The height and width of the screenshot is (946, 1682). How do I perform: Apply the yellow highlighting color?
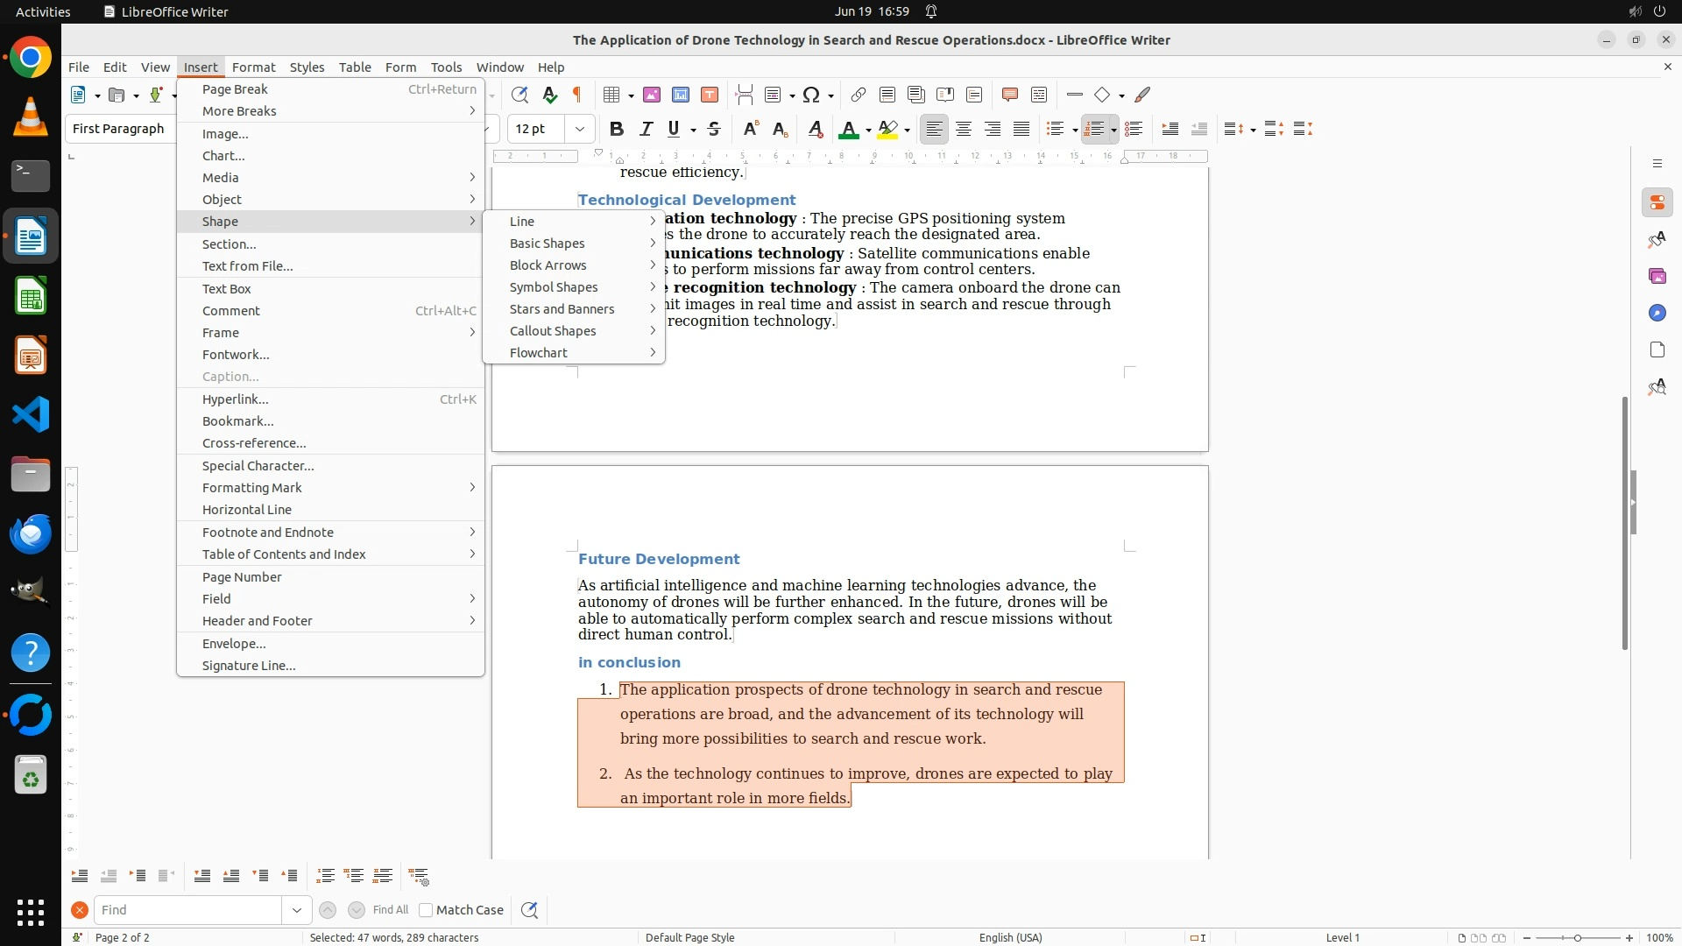pyautogui.click(x=887, y=129)
